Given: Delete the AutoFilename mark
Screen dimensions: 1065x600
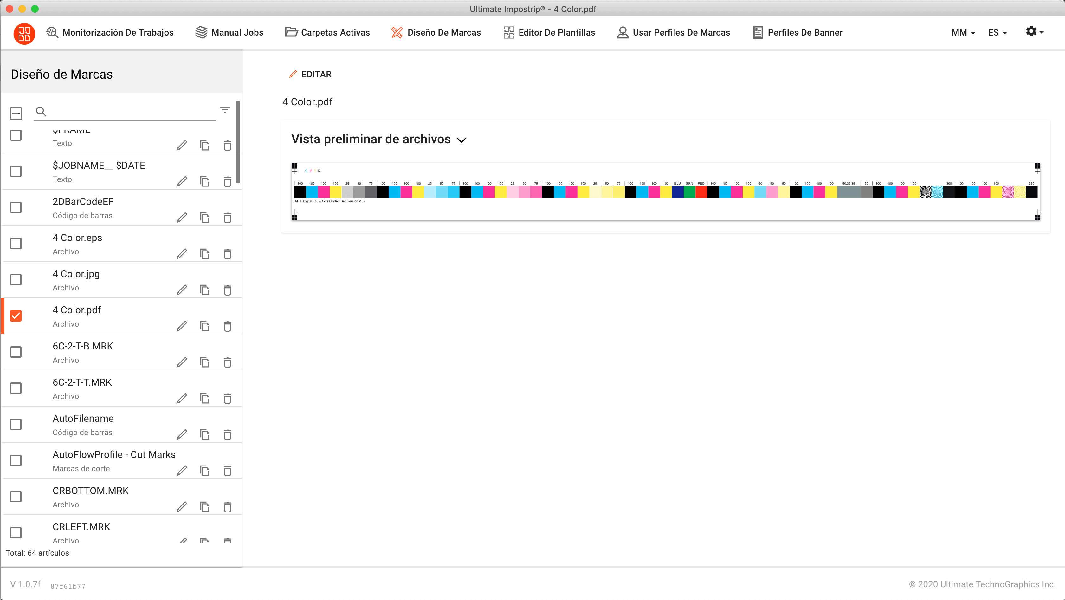Looking at the screenshot, I should 227,434.
